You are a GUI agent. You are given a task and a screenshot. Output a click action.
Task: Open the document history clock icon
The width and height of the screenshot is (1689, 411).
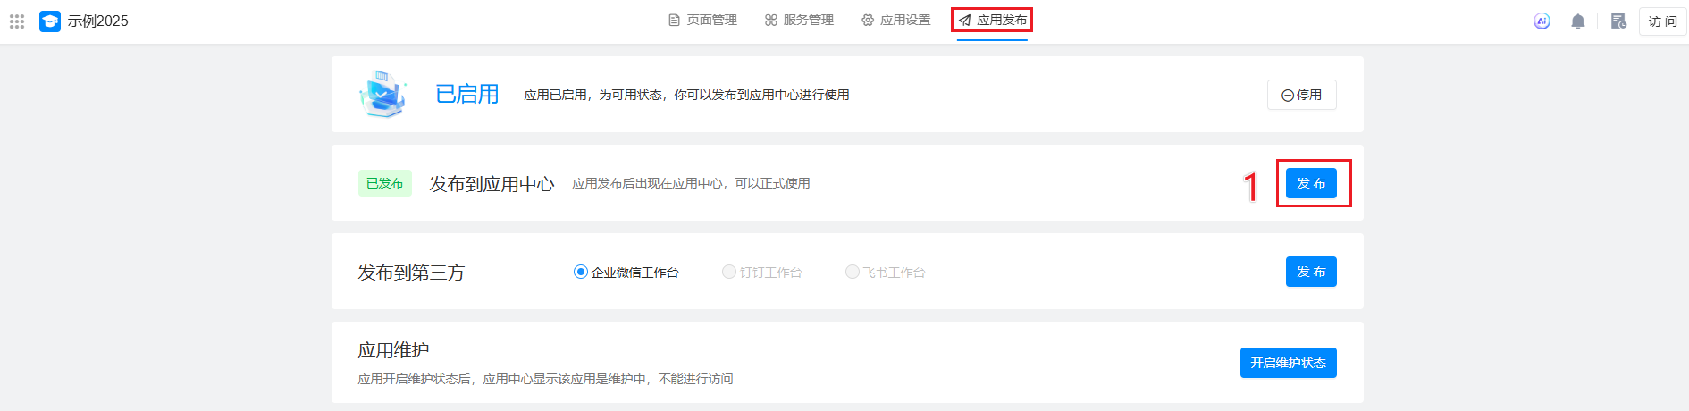(1618, 21)
